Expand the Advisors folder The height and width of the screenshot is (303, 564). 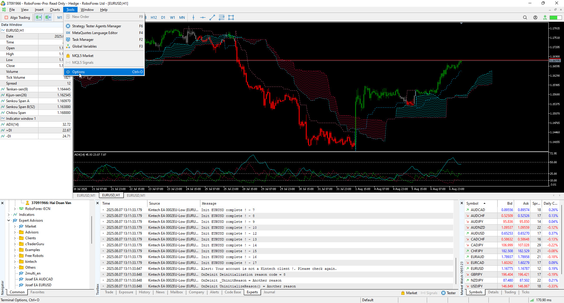(15, 232)
